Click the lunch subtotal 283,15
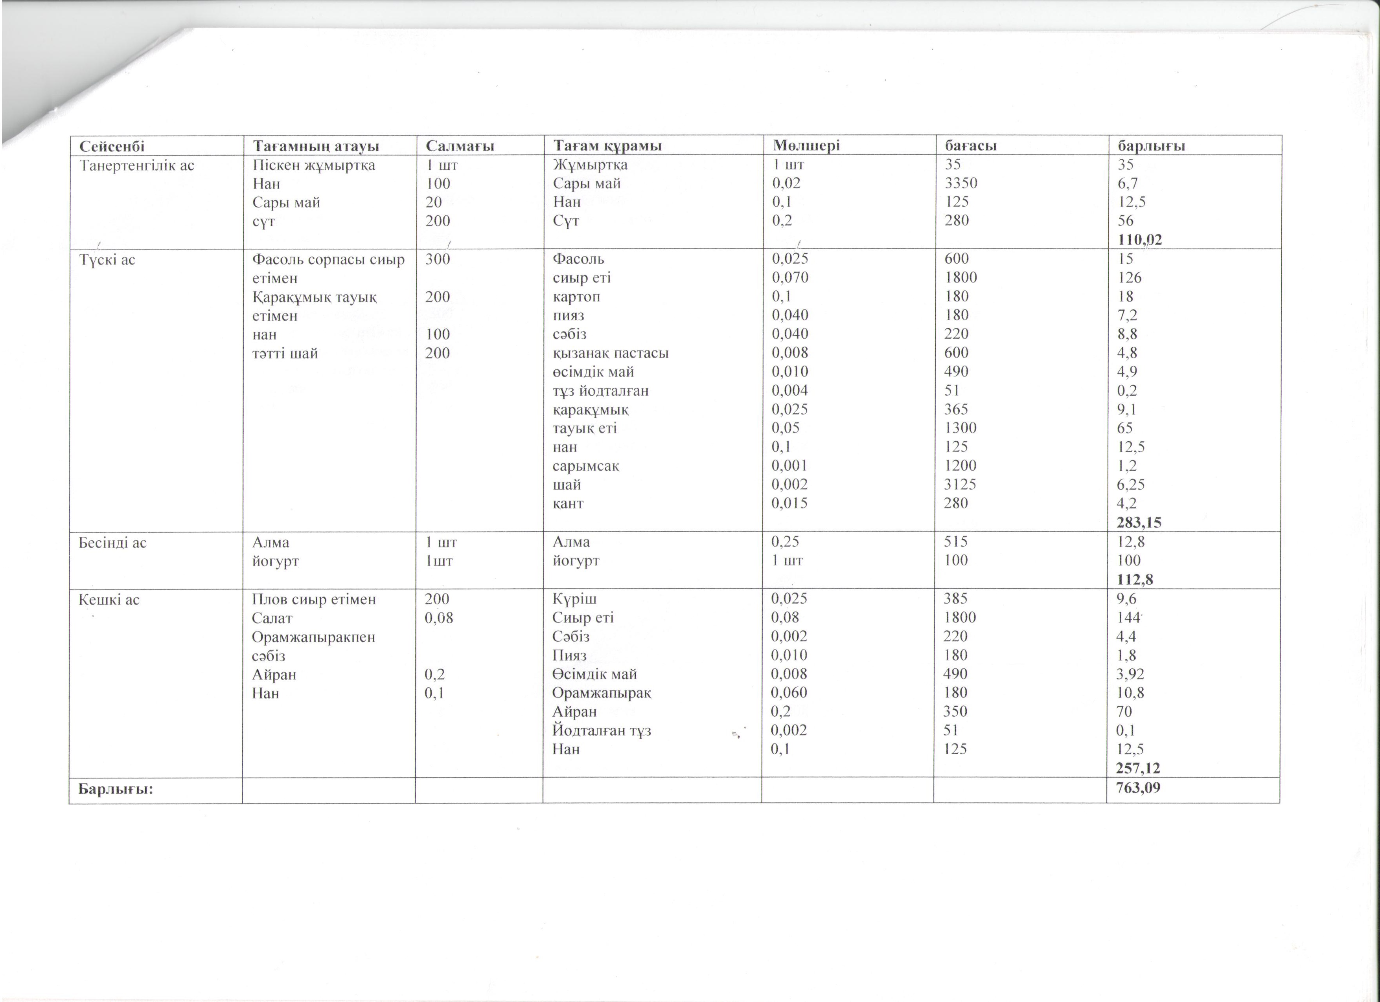This screenshot has width=1380, height=1002. (1139, 522)
